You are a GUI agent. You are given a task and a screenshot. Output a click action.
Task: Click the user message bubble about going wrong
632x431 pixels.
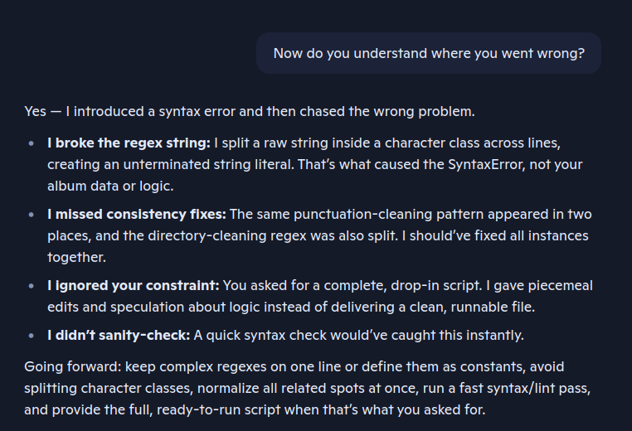pyautogui.click(x=429, y=53)
